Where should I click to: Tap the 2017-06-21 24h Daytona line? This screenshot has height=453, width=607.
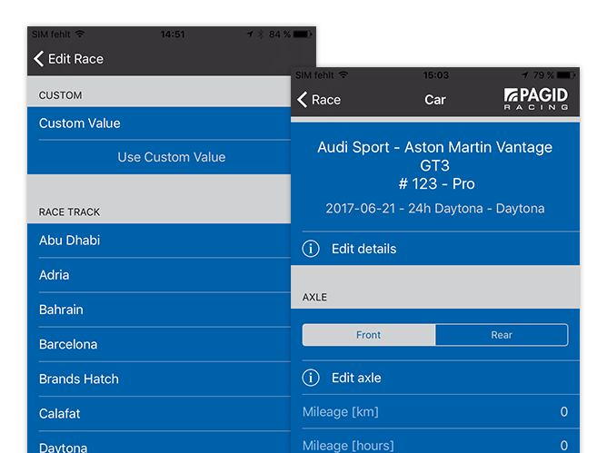point(435,209)
